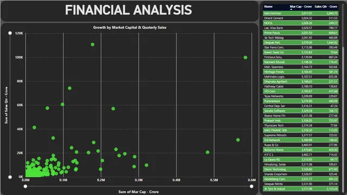Grab the right handle of X-axis zoom slider
This screenshot has width=347, height=195.
click(252, 186)
